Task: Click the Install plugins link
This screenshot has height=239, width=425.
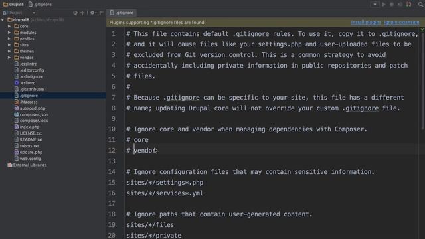Action: click(x=366, y=22)
